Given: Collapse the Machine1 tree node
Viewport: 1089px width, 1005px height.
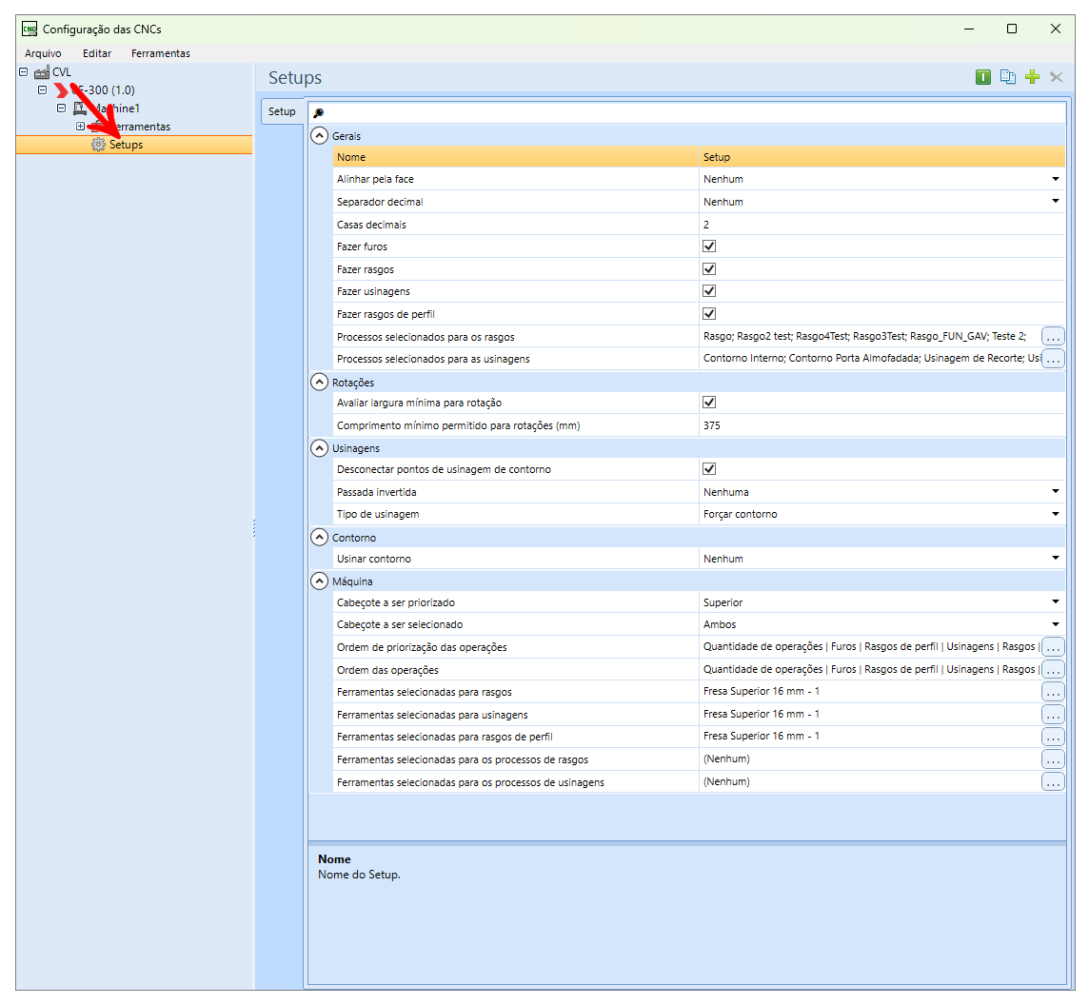Looking at the screenshot, I should pyautogui.click(x=61, y=108).
